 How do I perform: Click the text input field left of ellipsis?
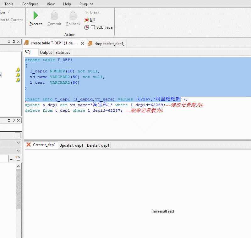4,158
